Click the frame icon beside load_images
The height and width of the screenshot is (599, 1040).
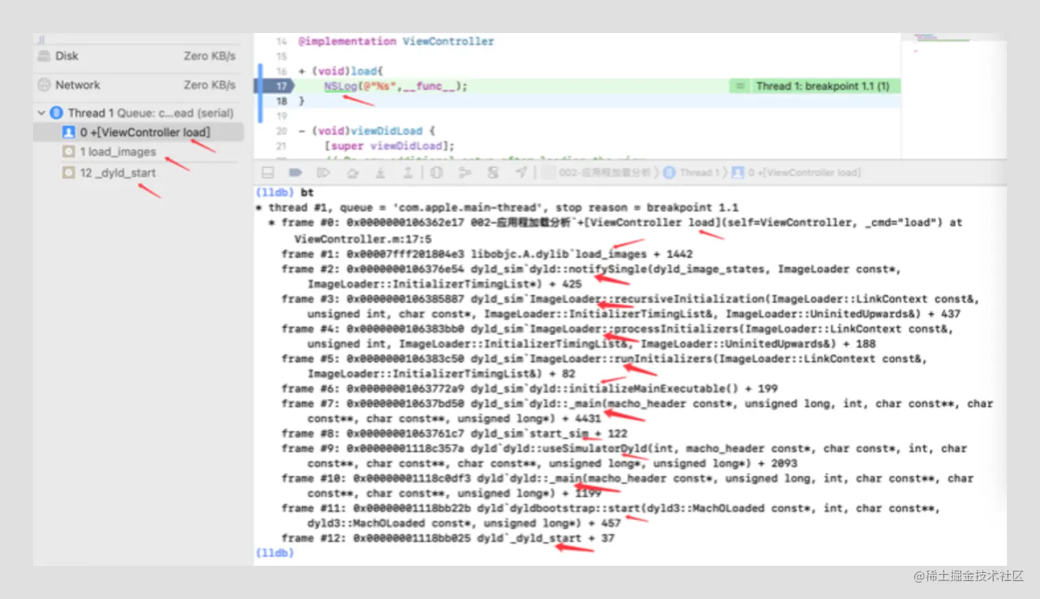(68, 151)
